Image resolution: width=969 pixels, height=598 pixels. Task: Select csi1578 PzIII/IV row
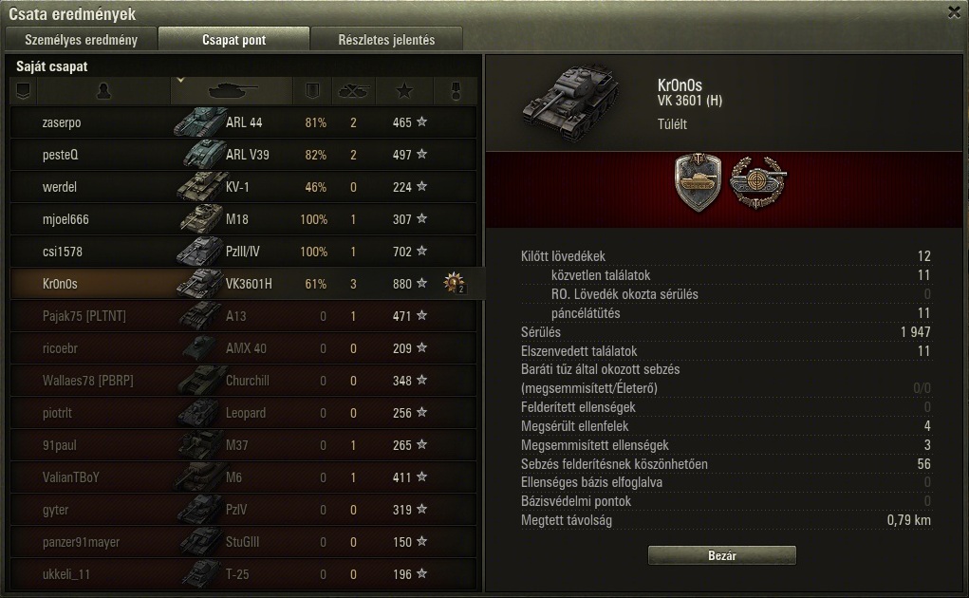(x=244, y=252)
